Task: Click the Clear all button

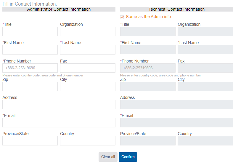Action: point(108,157)
